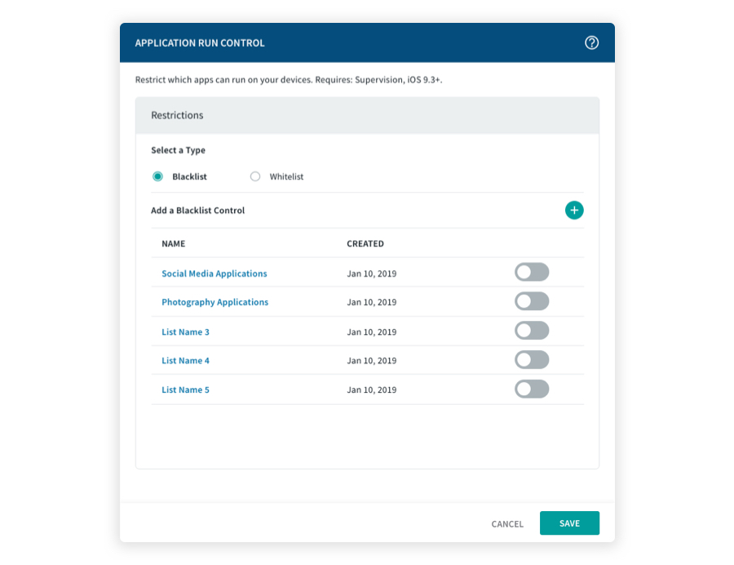The width and height of the screenshot is (734, 565).
Task: Open List Name 4 link
Action: tap(185, 361)
